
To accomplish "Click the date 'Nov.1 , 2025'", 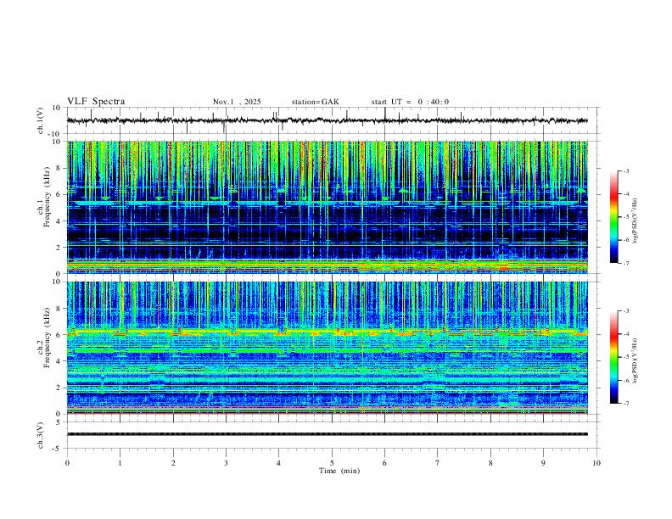I will pos(237,102).
